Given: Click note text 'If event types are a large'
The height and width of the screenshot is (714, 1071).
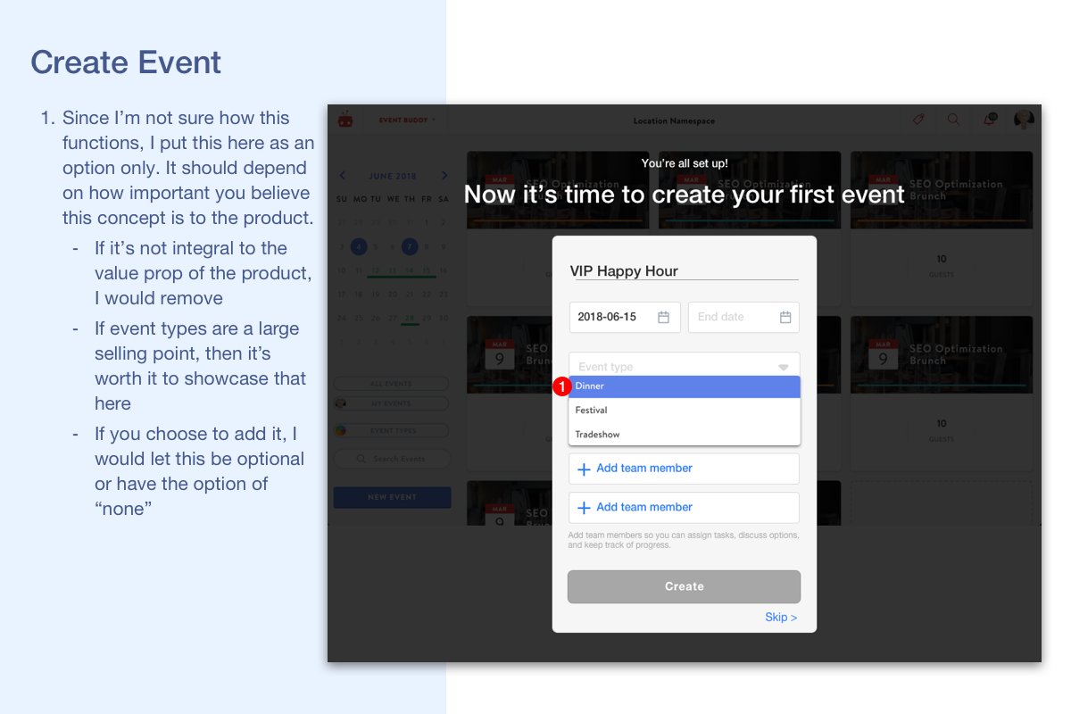Looking at the screenshot, I should tap(197, 328).
